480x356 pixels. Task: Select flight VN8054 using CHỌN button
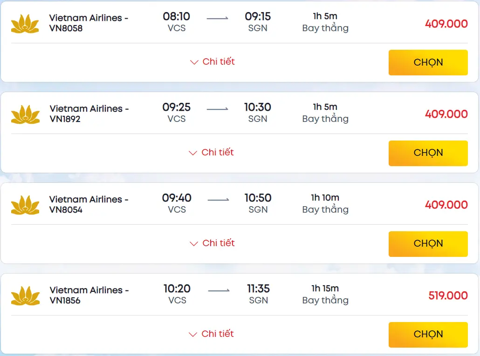(428, 244)
